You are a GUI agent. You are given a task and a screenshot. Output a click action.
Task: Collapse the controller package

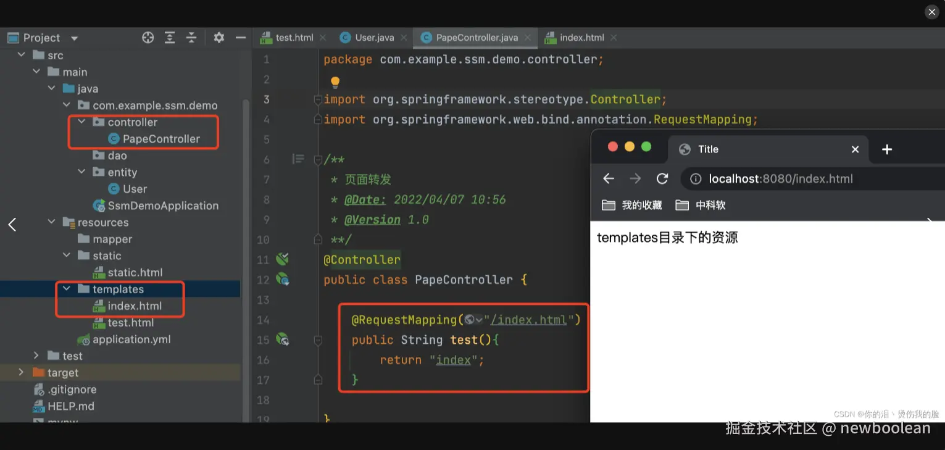pos(81,122)
